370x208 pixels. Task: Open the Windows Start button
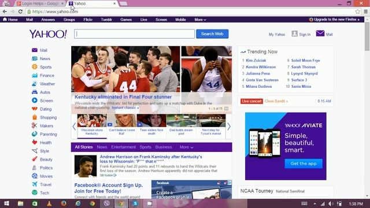pyautogui.click(x=6, y=203)
